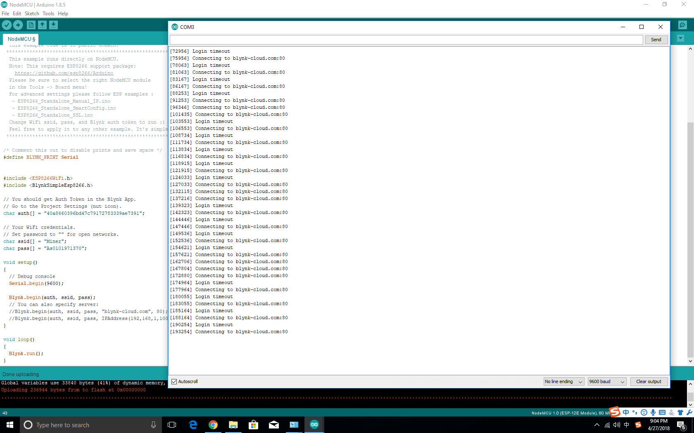Open the Sketch menu
This screenshot has height=433, width=694.
coord(32,14)
